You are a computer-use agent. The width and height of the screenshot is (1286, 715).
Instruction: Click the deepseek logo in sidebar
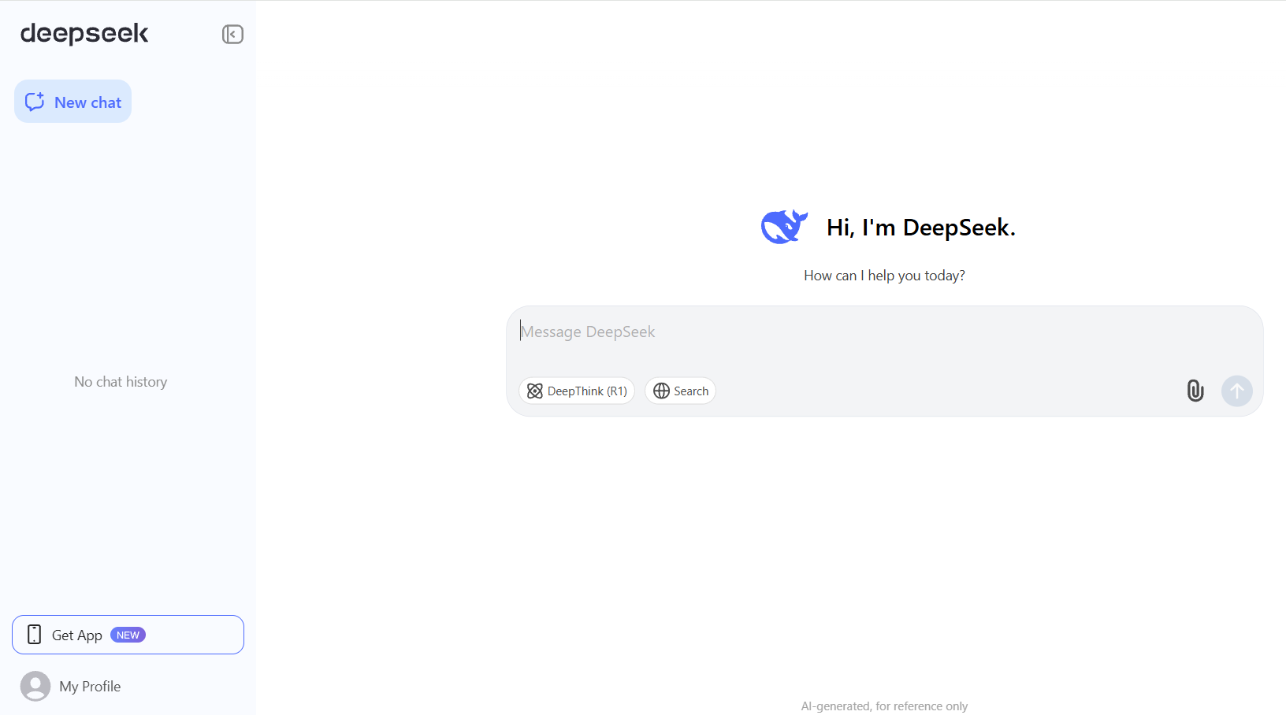84,33
